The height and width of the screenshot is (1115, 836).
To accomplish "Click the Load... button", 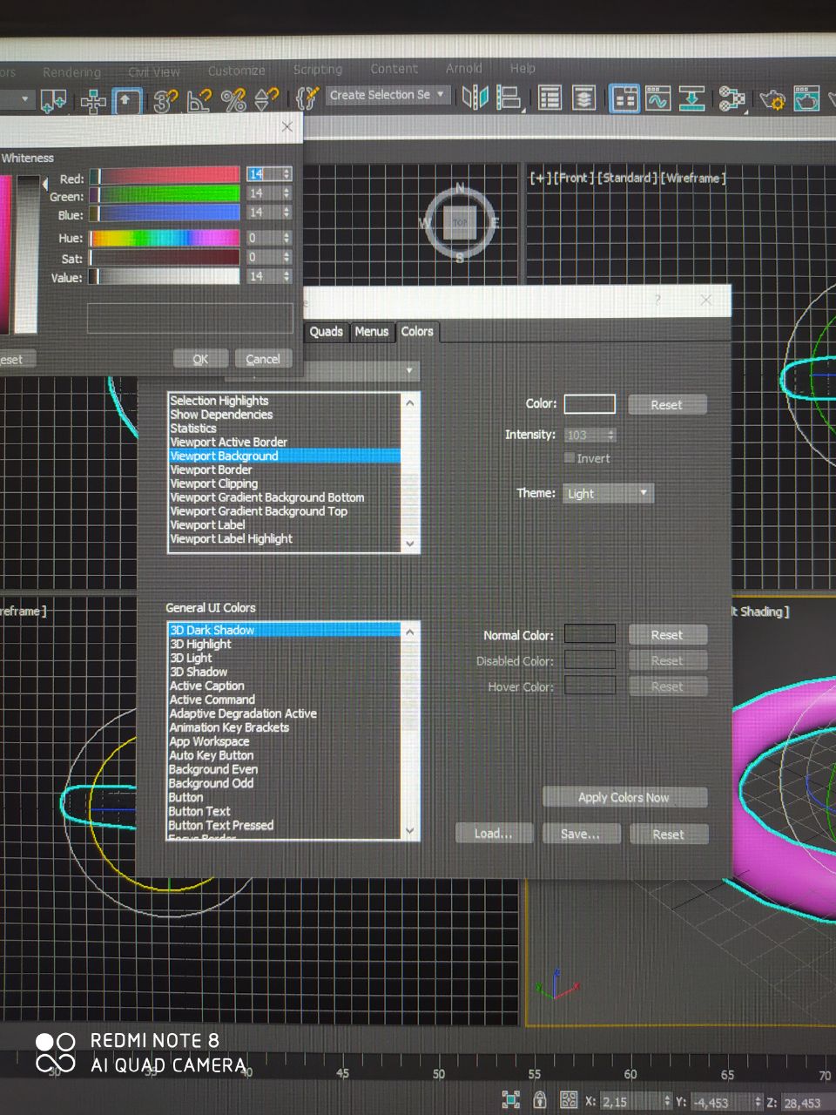I will (493, 834).
